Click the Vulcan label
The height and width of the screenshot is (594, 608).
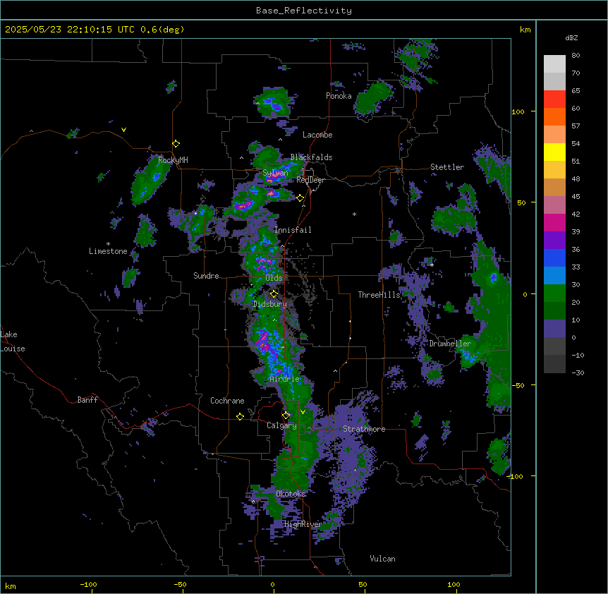[382, 559]
